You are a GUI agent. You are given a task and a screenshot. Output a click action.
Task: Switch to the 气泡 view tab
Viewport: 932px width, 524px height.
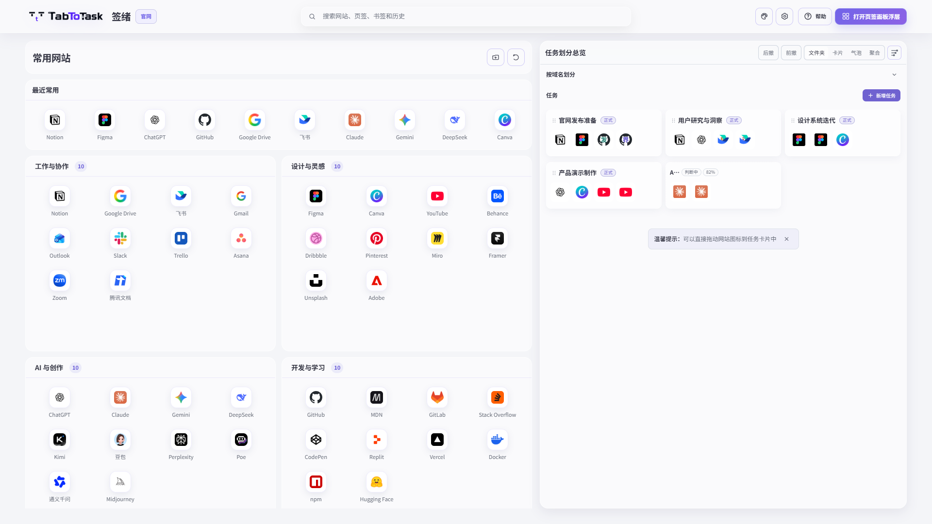pyautogui.click(x=856, y=53)
